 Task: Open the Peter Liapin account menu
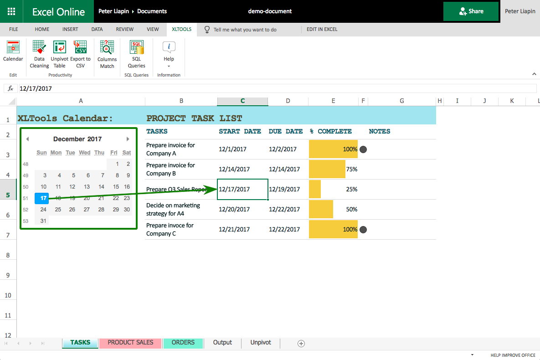(x=520, y=11)
